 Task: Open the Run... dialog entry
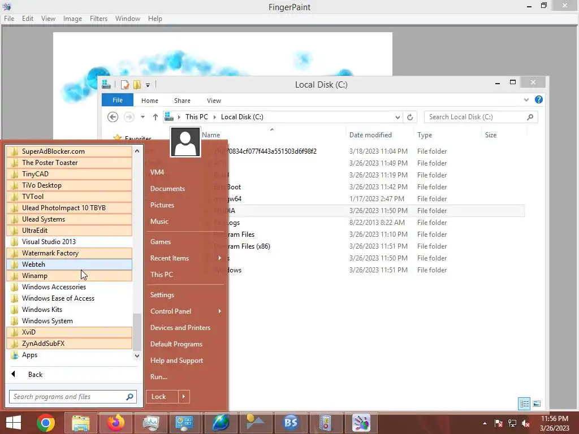(x=159, y=377)
